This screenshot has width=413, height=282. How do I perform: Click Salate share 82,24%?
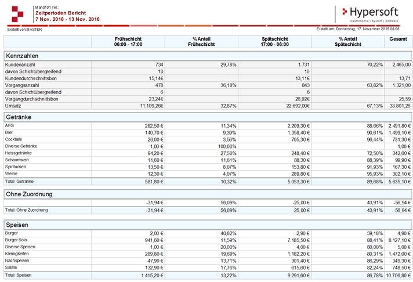[375, 267]
